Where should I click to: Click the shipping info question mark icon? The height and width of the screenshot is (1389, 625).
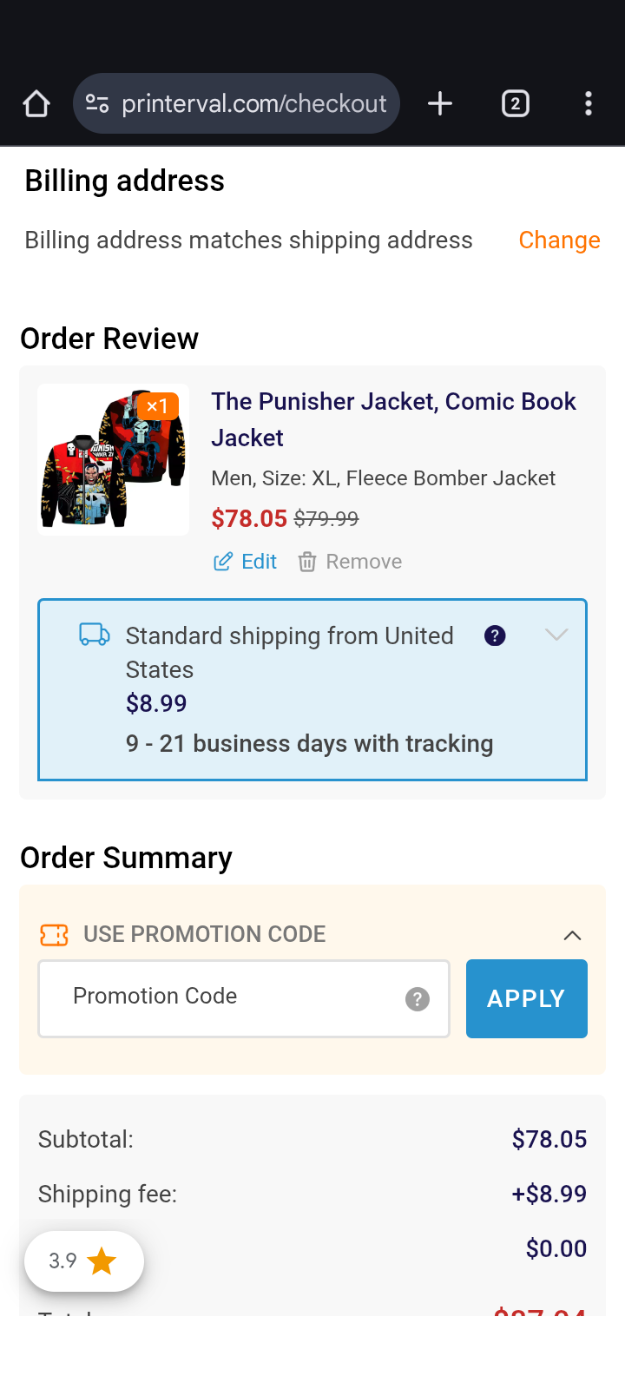pyautogui.click(x=495, y=635)
